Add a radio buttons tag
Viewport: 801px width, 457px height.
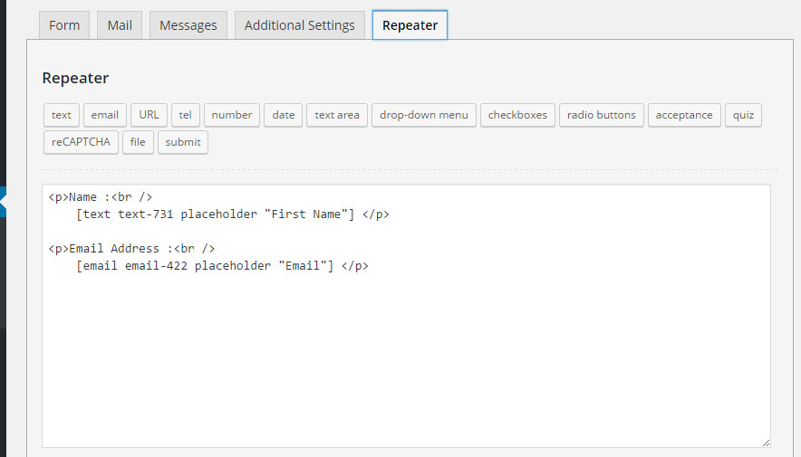(602, 115)
